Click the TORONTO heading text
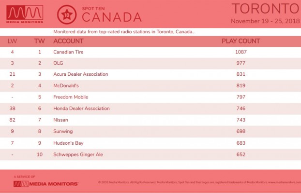301x193 pixels. (266, 9)
